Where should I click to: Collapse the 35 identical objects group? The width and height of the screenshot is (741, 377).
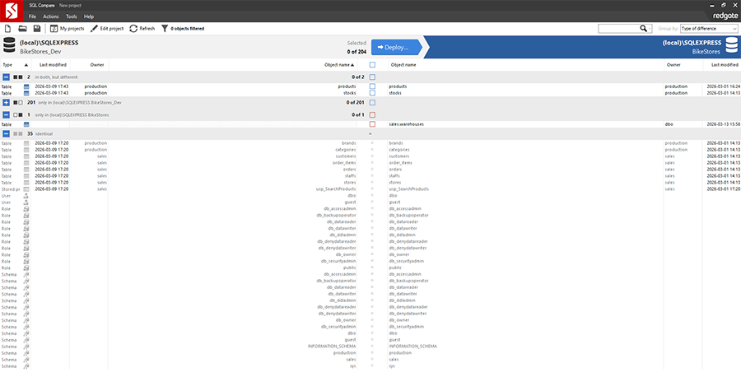coord(6,133)
